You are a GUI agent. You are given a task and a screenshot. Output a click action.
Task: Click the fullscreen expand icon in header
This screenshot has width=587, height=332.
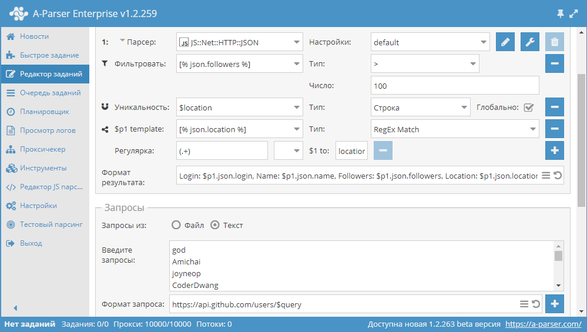pos(573,14)
